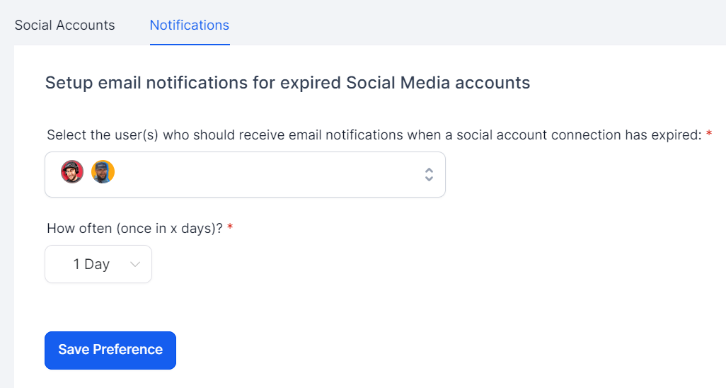Switch to the Social Accounts tab
Viewport: 726px width, 388px height.
(64, 25)
